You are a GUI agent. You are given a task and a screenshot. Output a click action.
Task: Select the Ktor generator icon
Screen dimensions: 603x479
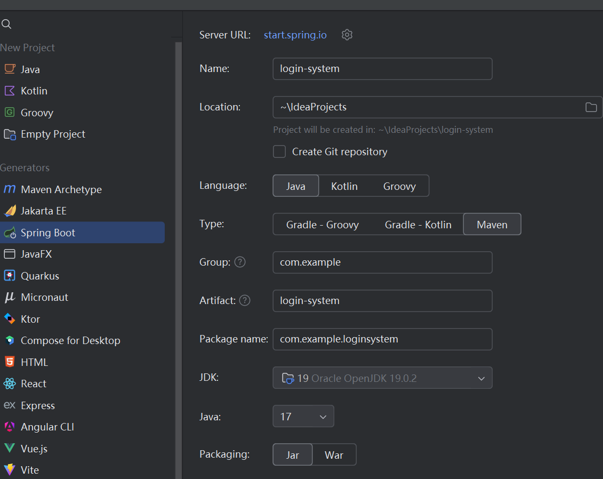pos(10,319)
